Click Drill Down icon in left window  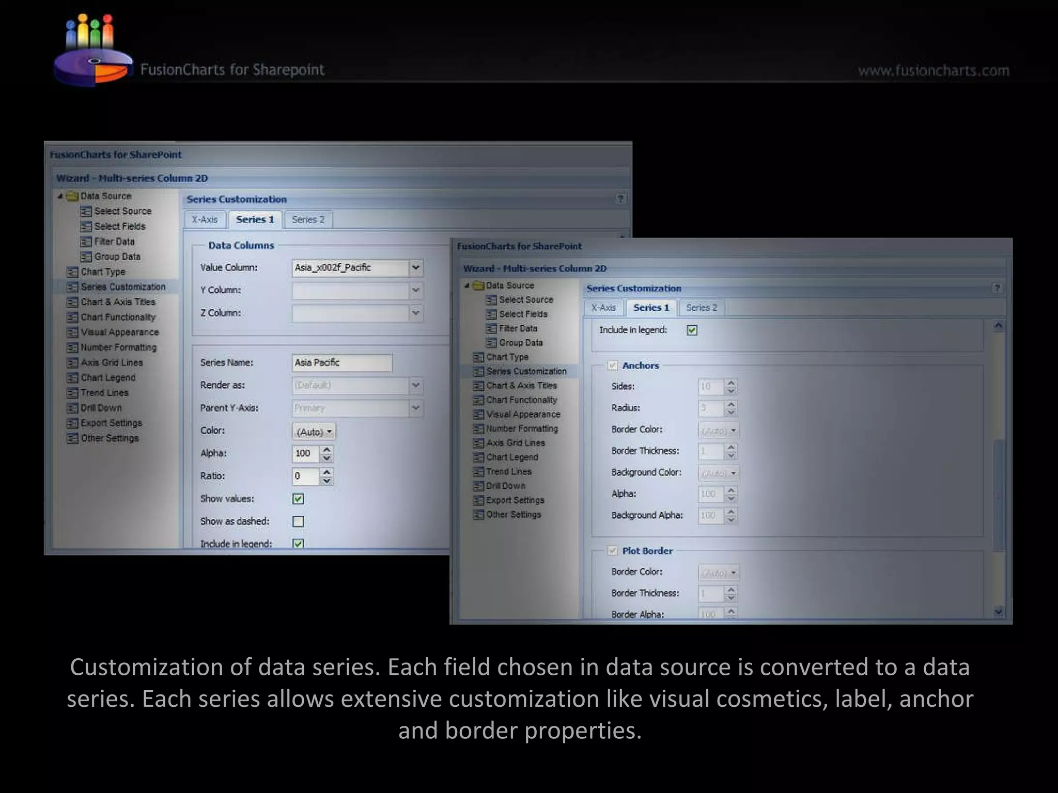[72, 408]
